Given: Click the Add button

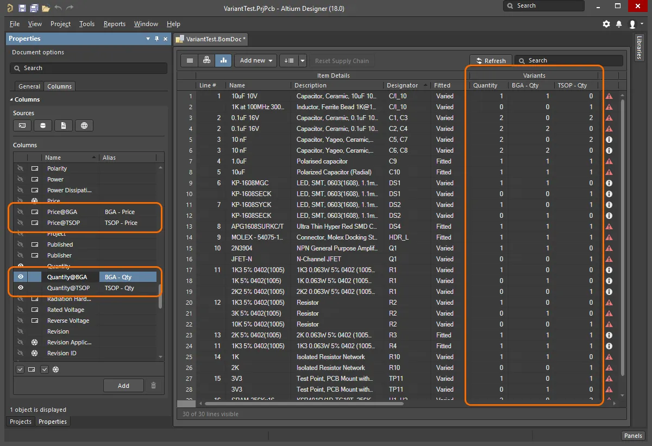Looking at the screenshot, I should pos(123,386).
